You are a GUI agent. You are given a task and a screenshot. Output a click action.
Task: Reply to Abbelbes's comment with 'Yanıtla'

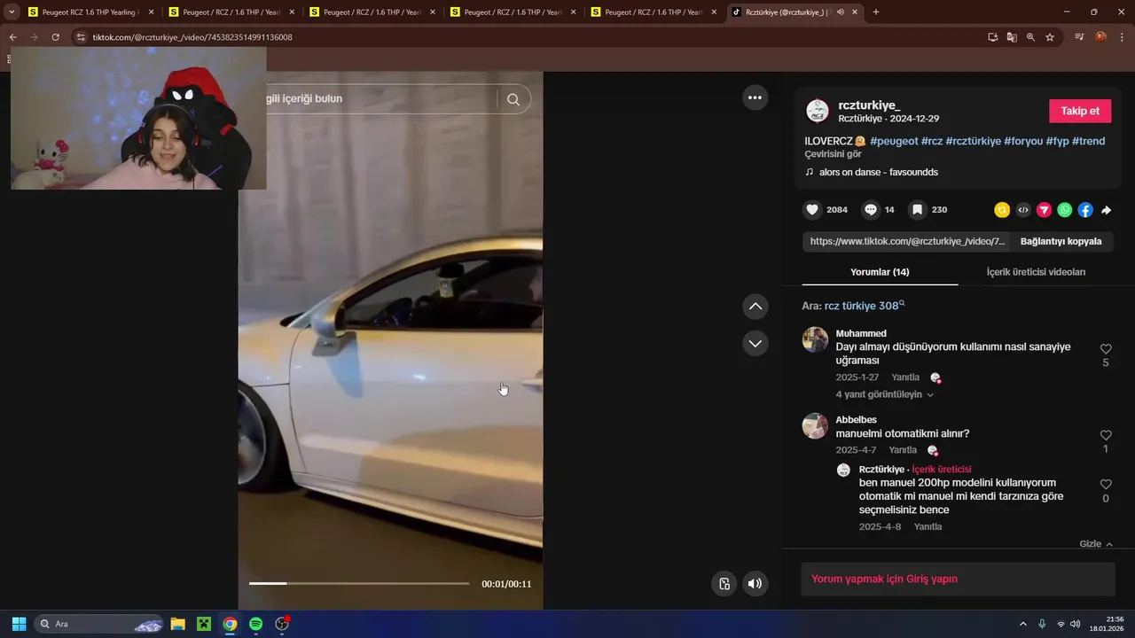[x=903, y=450]
